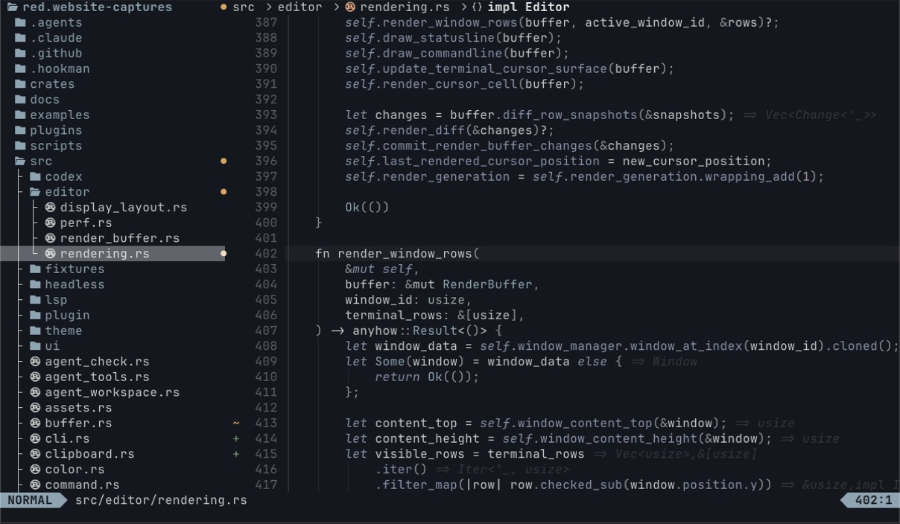The width and height of the screenshot is (900, 524).
Task: Click the crates folder icon
Action: tap(20, 84)
